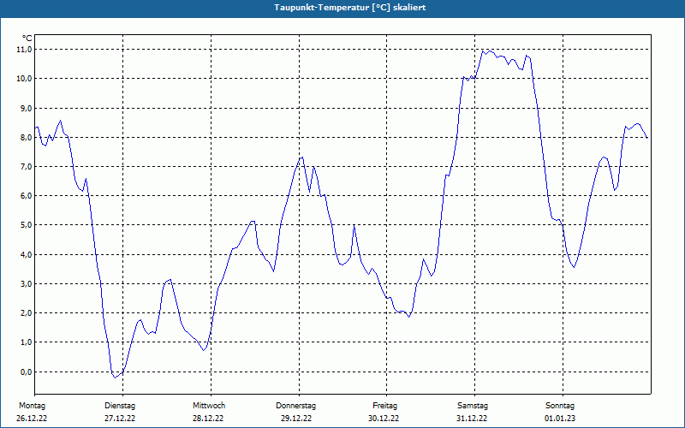Select the 9,0 y-axis value
Image resolution: width=685 pixels, height=428 pixels.
(26, 108)
